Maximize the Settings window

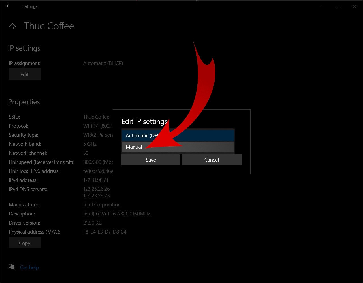[x=338, y=6]
